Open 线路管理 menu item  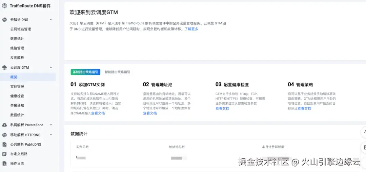click(x=17, y=48)
